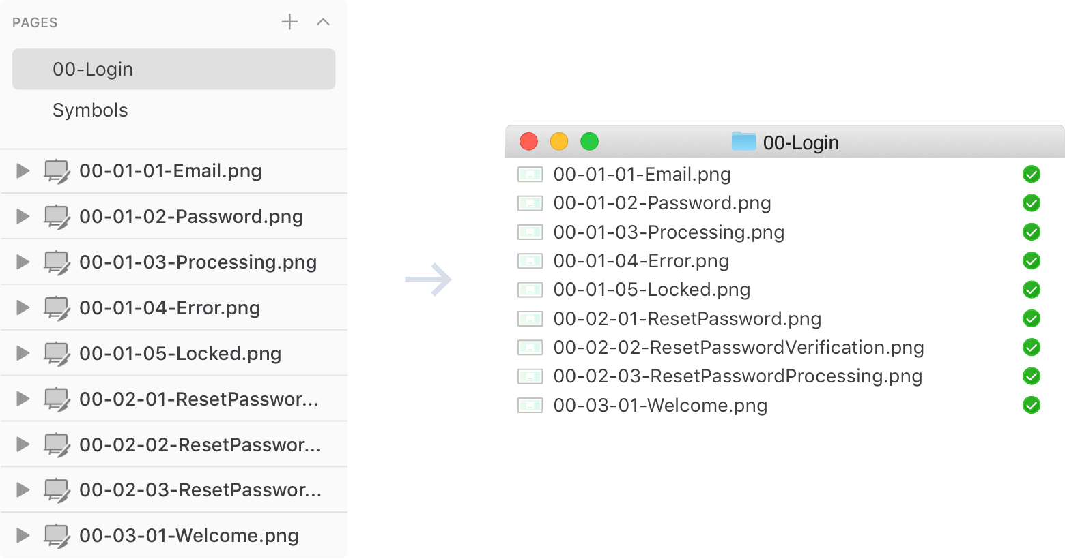The image size is (1065, 559).
Task: Select the 00-Login page
Action: [173, 69]
